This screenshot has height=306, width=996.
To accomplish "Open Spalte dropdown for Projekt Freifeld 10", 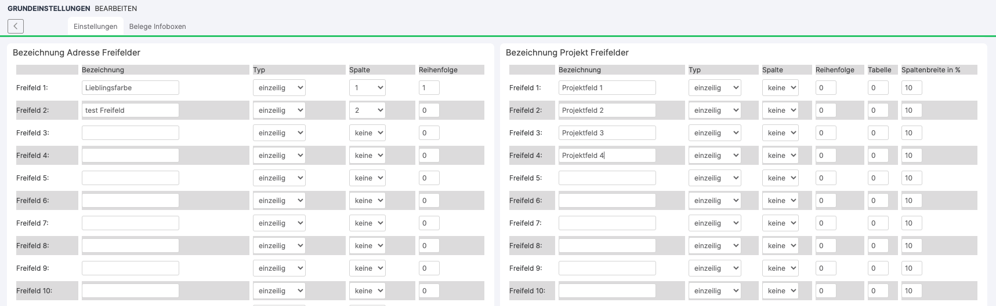I will pos(780,291).
